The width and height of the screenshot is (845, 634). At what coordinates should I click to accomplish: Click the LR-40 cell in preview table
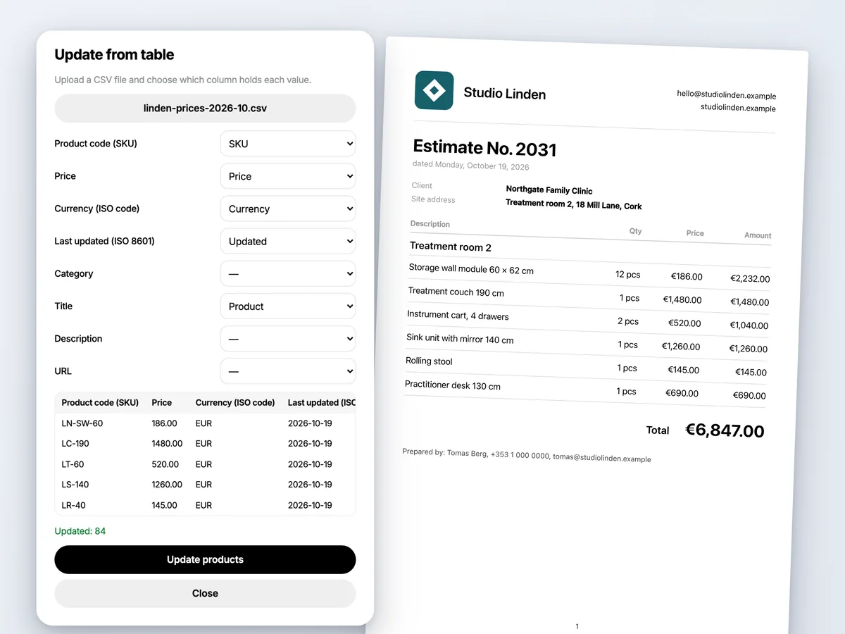(74, 505)
